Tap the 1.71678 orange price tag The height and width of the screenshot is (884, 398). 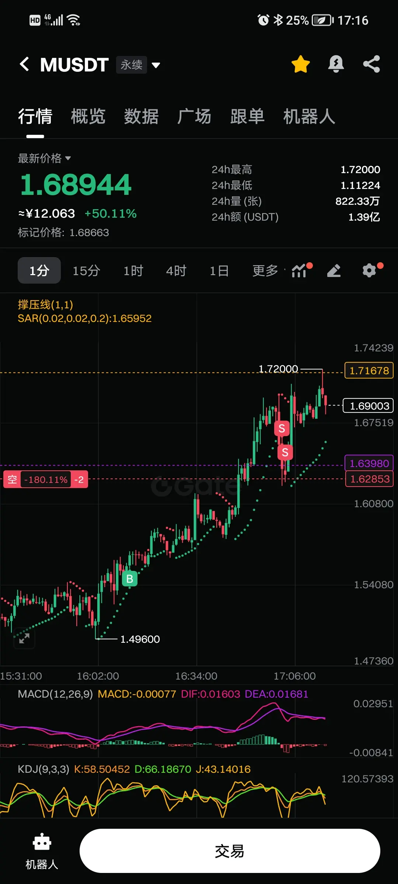[369, 371]
